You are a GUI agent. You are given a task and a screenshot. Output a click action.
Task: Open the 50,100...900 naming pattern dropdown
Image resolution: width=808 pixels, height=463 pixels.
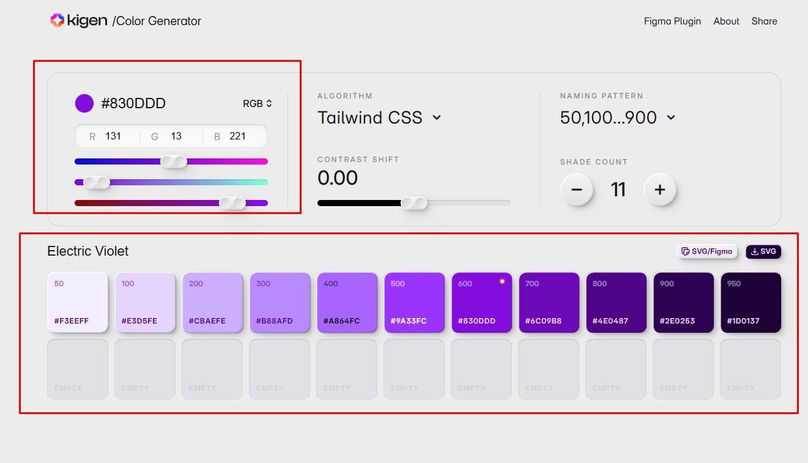[x=618, y=117]
